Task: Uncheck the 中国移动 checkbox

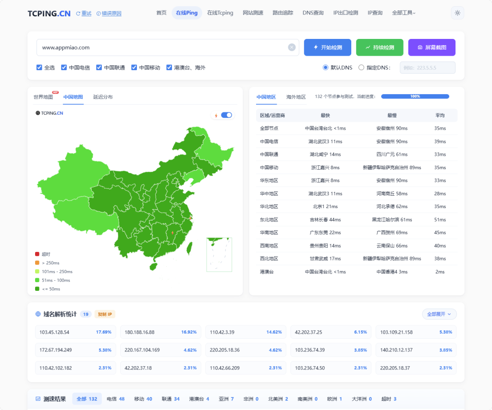Action: tap(134, 67)
